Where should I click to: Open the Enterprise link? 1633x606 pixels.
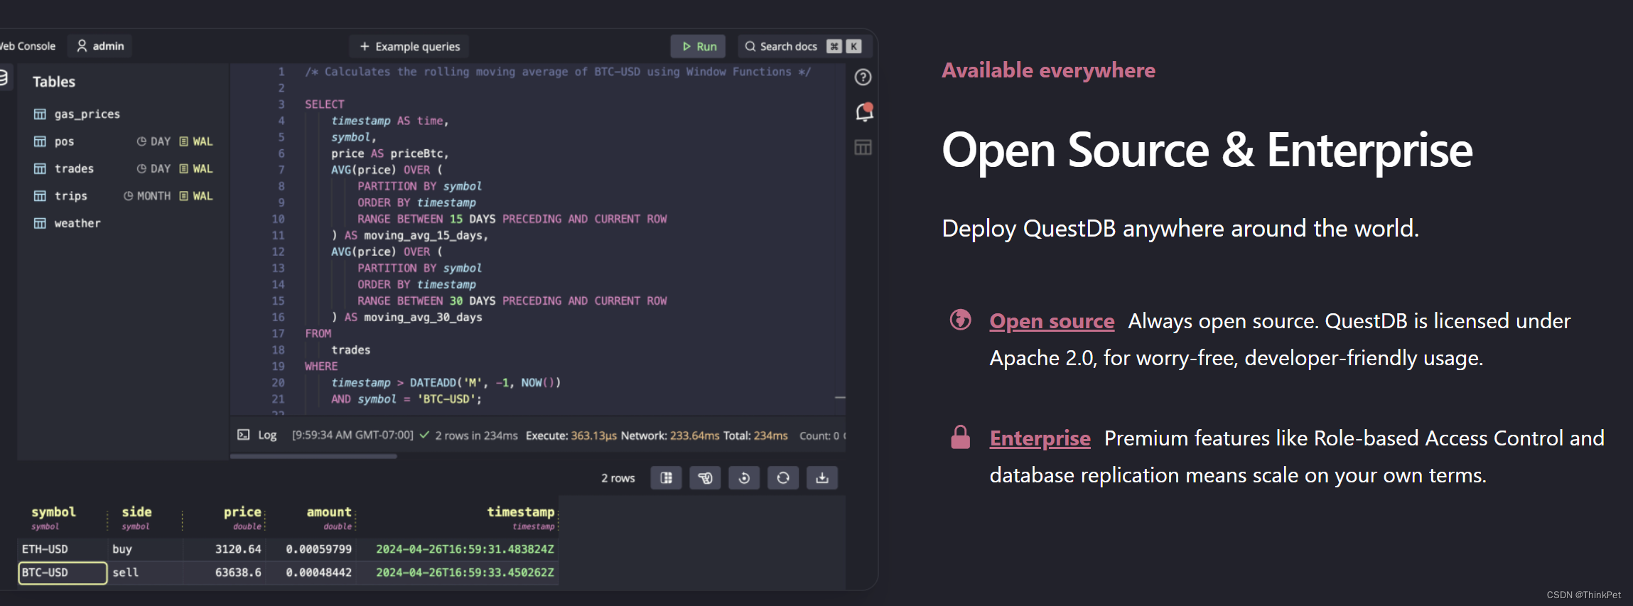click(x=1040, y=438)
